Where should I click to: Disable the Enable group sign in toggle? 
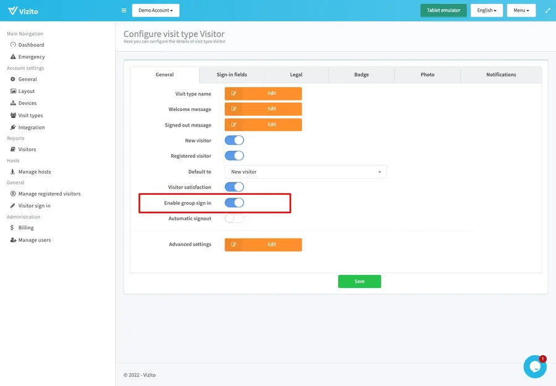234,203
